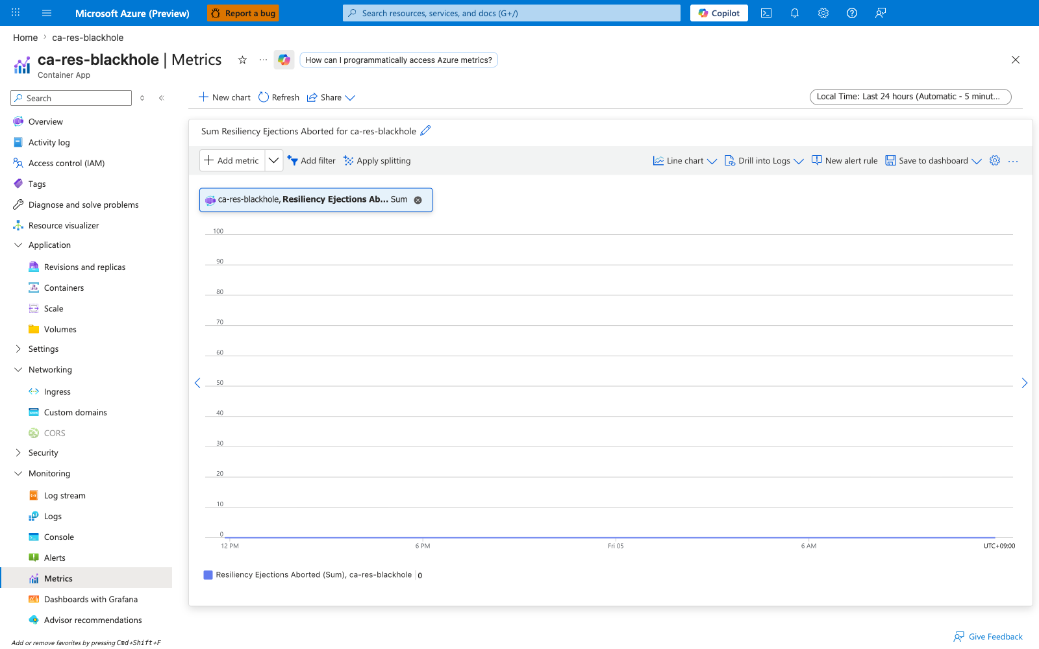Expand the Drill into Logs dropdown

pos(764,161)
